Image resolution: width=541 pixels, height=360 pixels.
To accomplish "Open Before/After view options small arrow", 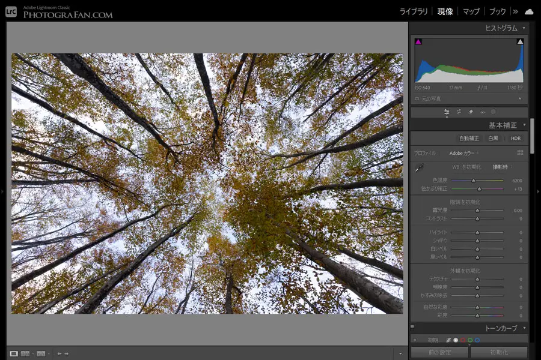I will 49,354.
